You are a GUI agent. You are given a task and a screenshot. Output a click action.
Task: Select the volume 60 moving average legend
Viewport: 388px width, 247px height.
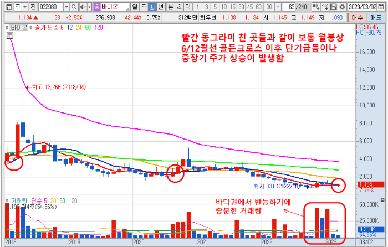[62, 201]
